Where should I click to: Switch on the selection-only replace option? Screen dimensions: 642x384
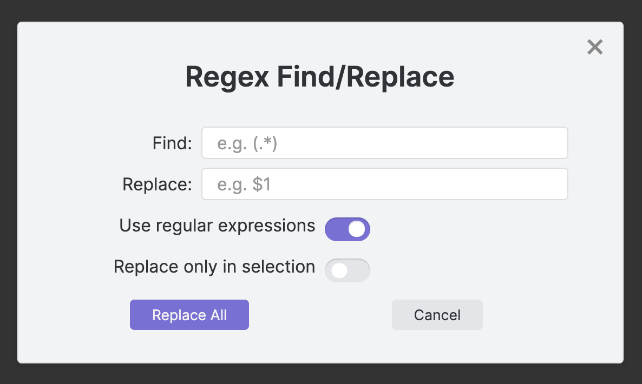click(347, 270)
